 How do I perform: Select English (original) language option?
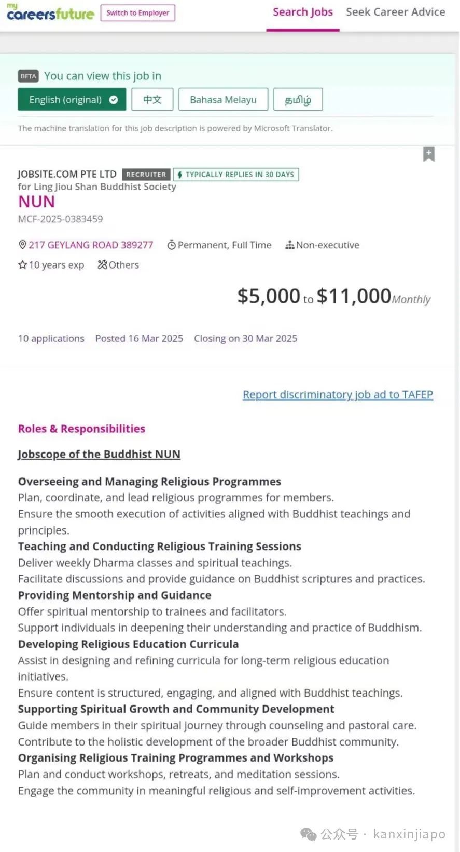coord(72,100)
